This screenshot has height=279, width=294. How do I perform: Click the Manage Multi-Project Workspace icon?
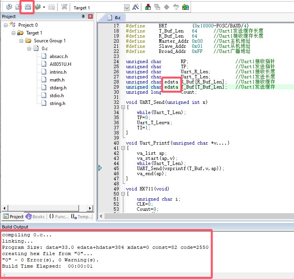click(x=157, y=7)
